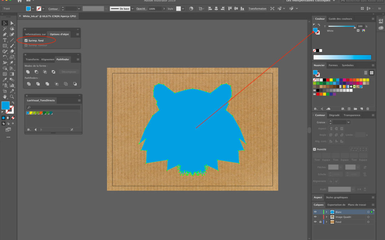Open the Graisse stroke weight dropdown
The image size is (385, 240).
348,122
